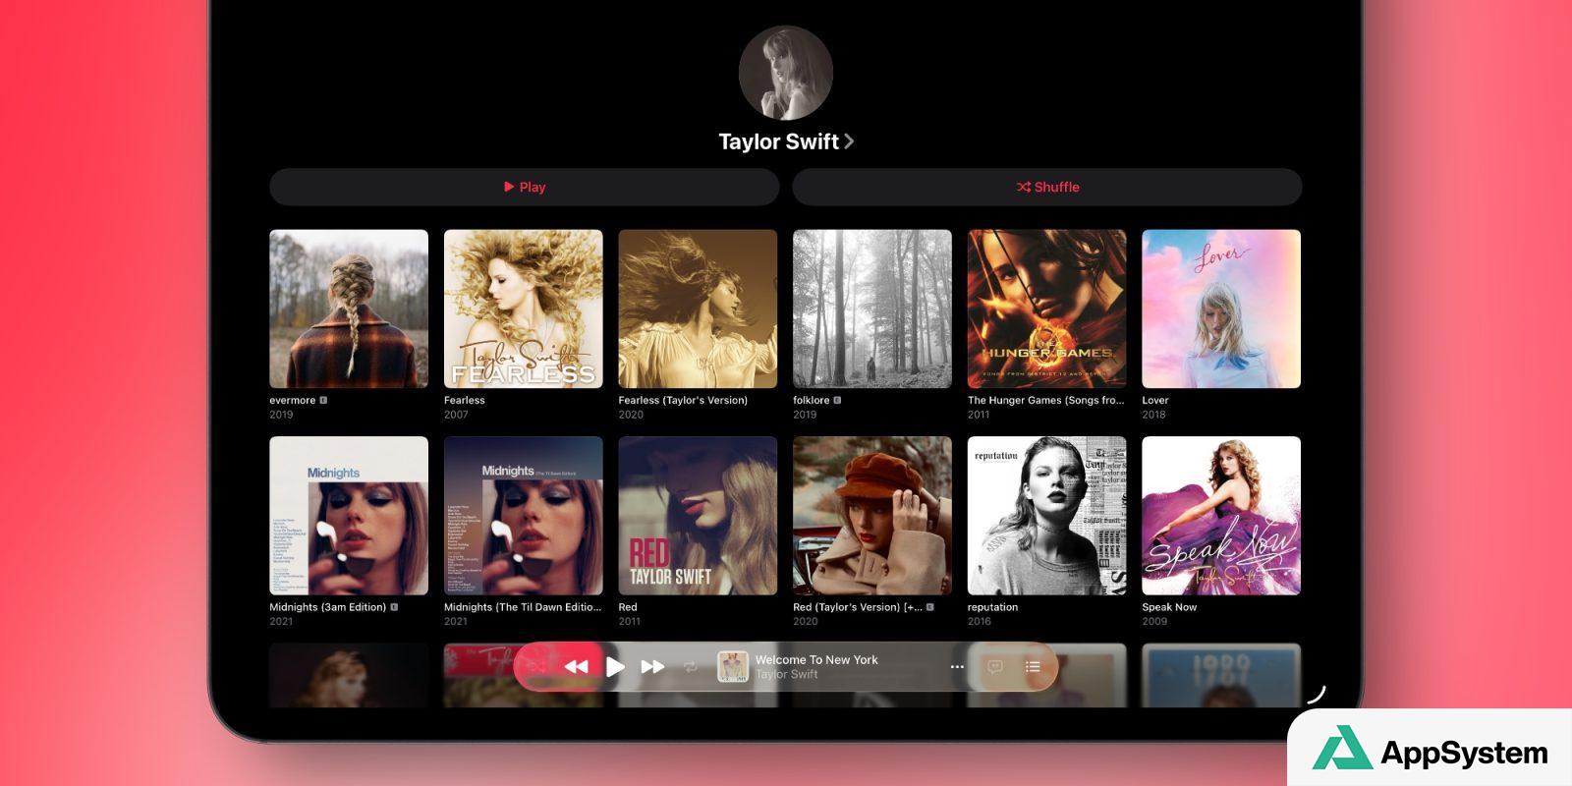Expand the Taylor Swift artist page chevron

849,141
